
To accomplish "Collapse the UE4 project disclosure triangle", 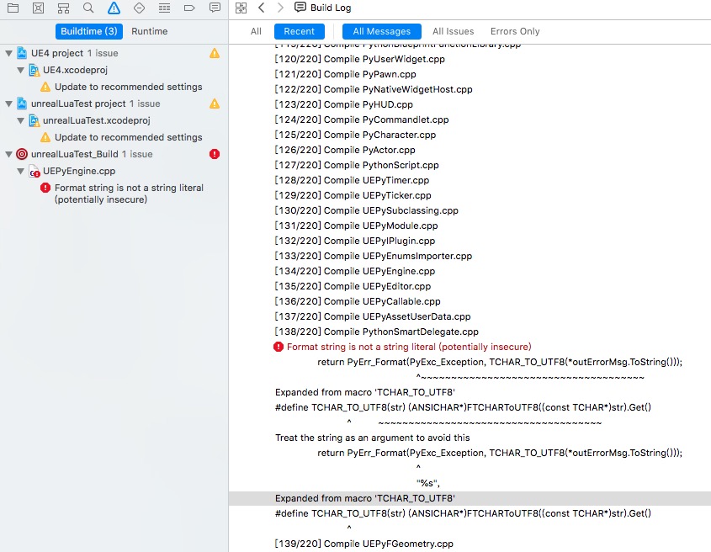I will (8, 52).
